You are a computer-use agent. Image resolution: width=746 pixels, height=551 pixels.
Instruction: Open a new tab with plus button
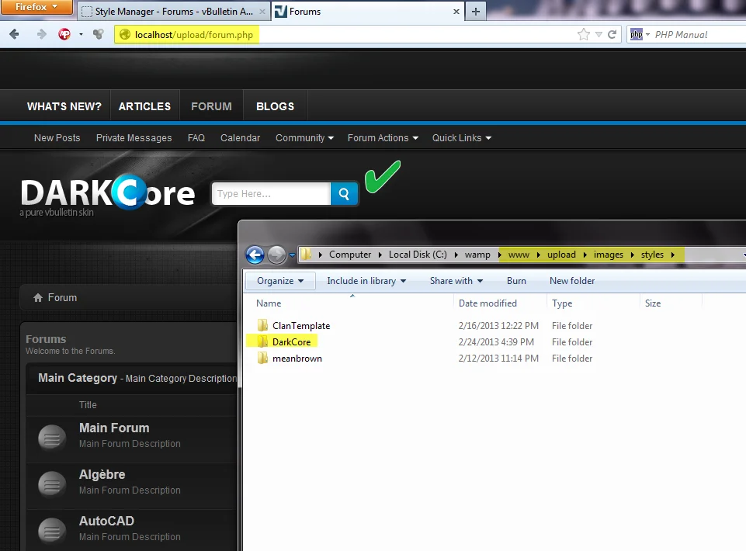tap(475, 11)
